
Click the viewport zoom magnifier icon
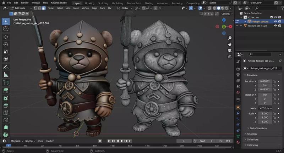pyautogui.click(x=230, y=38)
